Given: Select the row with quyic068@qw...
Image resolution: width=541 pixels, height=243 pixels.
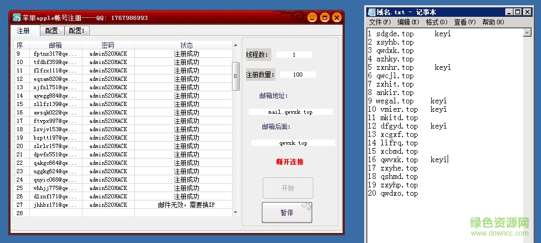Looking at the screenshot, I should (123, 179).
